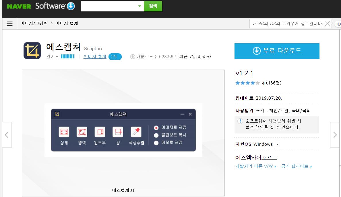The width and height of the screenshot is (341, 197).
Task: Close the 에스캡쳐 preview window
Action: point(190,114)
